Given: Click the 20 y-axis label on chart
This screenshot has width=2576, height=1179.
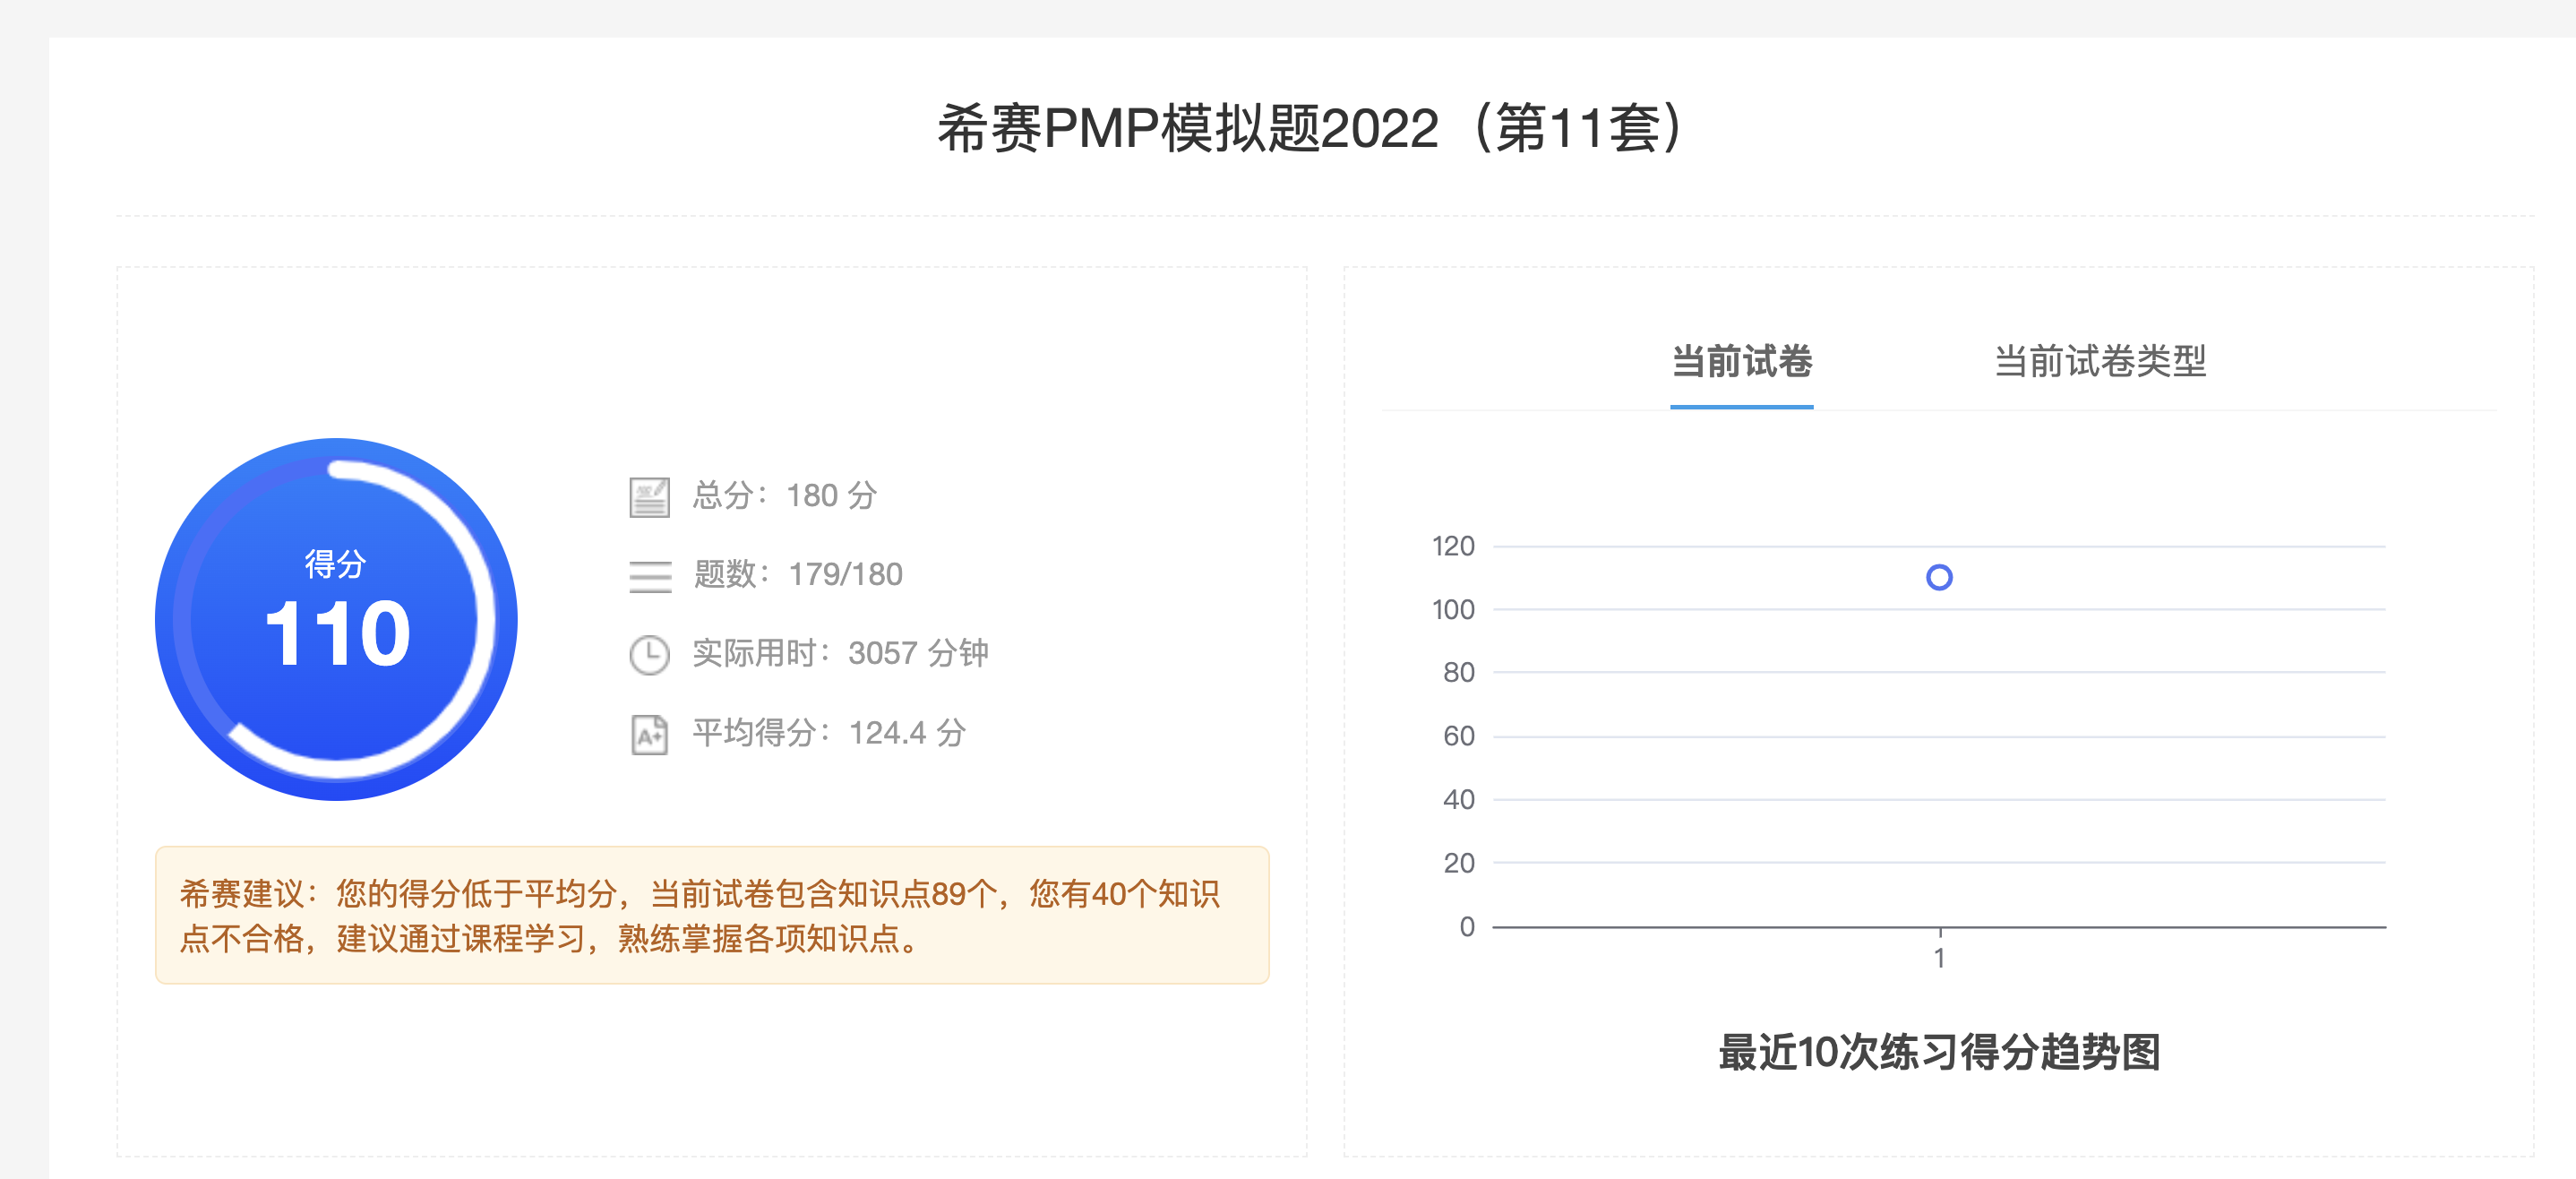Looking at the screenshot, I should [1459, 863].
